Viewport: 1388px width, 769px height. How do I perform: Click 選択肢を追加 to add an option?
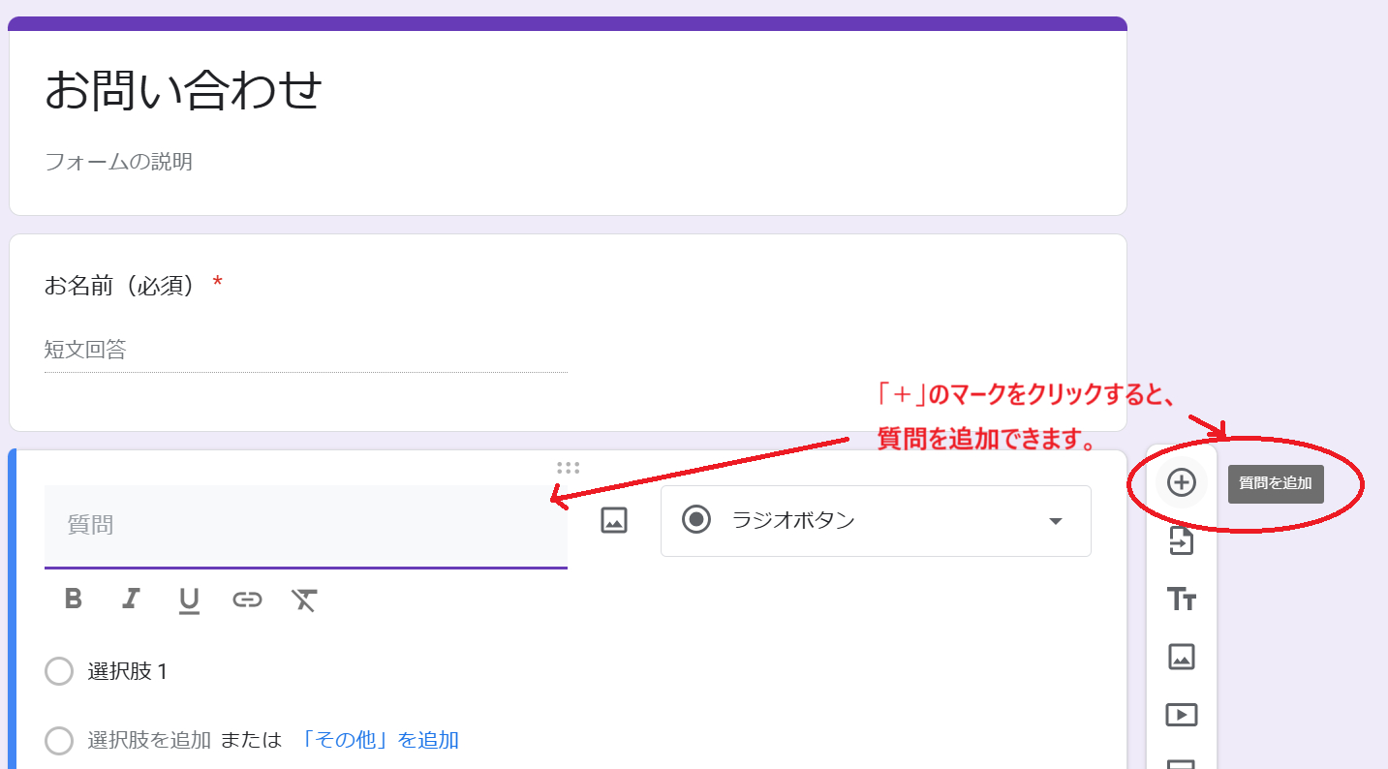[149, 740]
